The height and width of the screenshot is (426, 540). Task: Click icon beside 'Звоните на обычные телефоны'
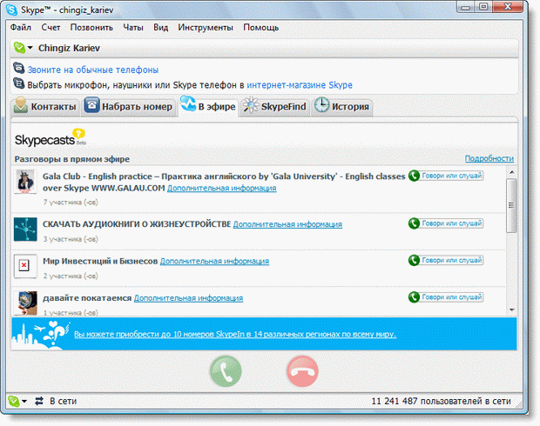(19, 68)
